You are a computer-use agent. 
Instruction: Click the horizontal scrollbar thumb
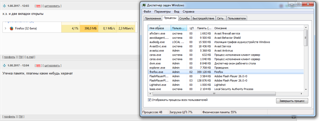(x=214, y=94)
